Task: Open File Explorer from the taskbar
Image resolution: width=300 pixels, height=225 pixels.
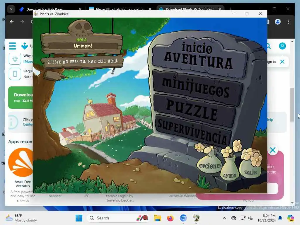Action: click(157, 218)
